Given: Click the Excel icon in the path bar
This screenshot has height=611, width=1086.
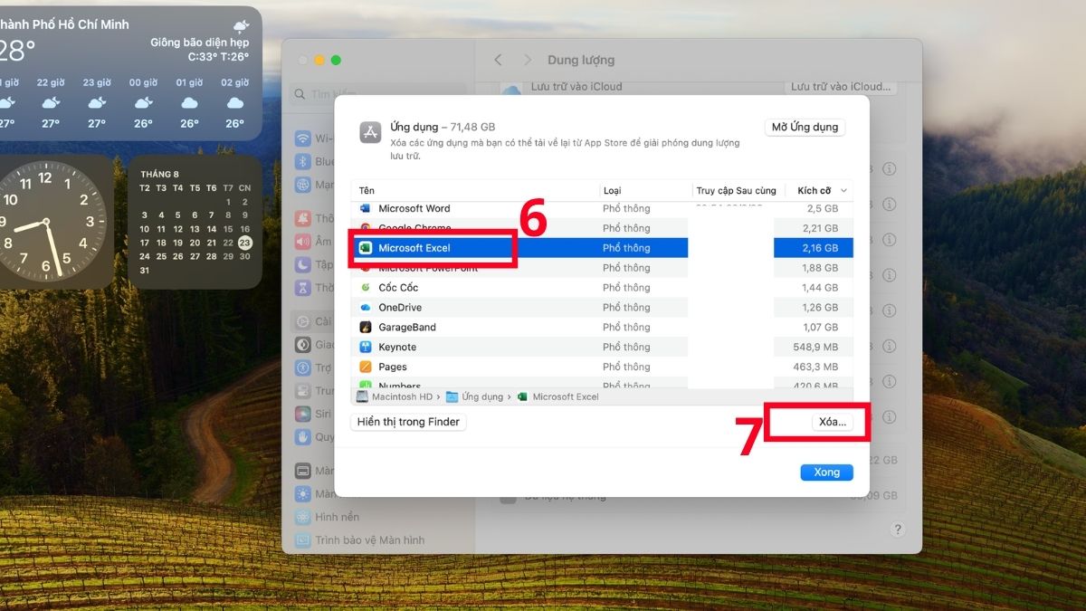Looking at the screenshot, I should point(522,396).
